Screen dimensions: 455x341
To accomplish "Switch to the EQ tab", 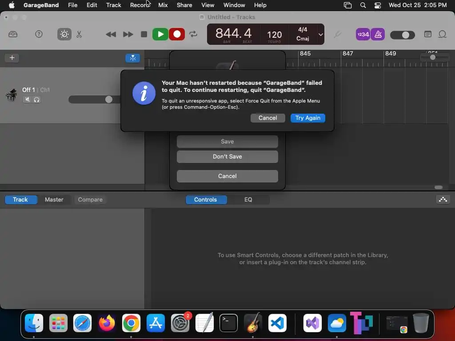I will 248,199.
